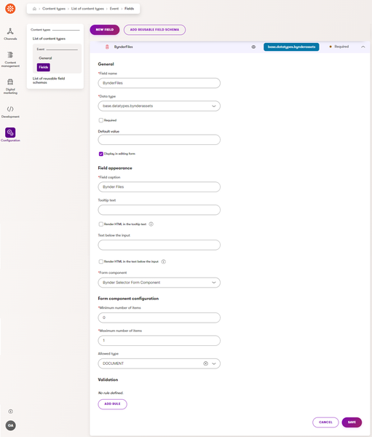The image size is (372, 437).
Task: Focus the Text below the input field
Action: tap(159, 245)
